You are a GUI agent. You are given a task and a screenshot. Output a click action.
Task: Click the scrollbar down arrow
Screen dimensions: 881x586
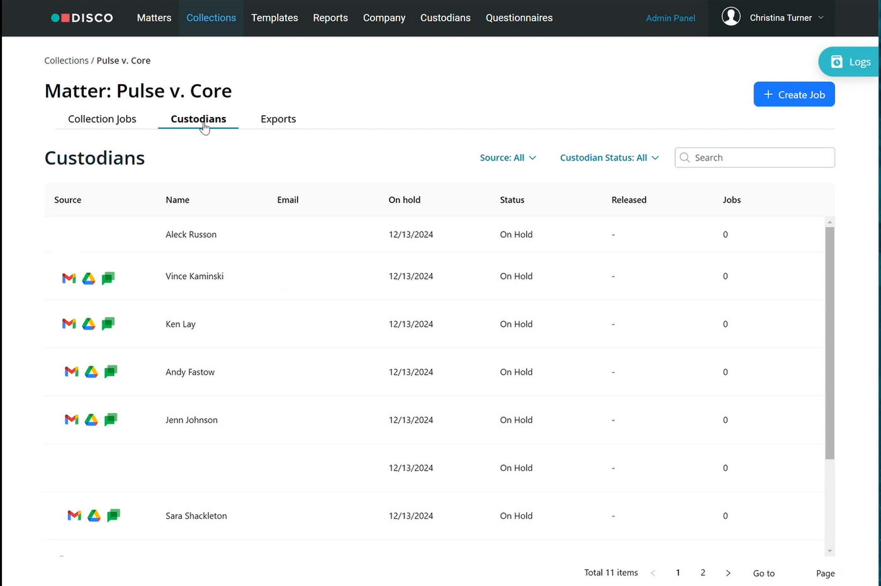(x=829, y=551)
